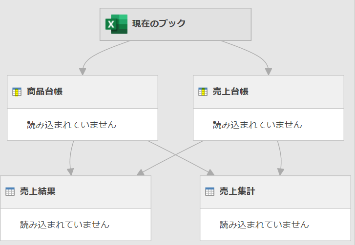Click 読み込まれていません status under 売上台帳

pyautogui.click(x=257, y=125)
